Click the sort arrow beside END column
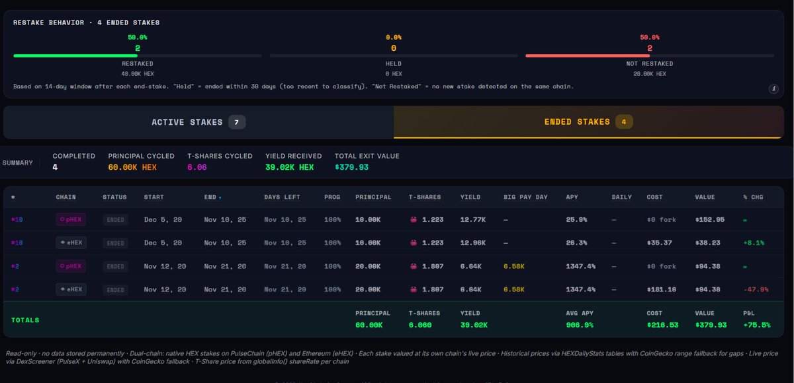The image size is (794, 383). point(220,197)
